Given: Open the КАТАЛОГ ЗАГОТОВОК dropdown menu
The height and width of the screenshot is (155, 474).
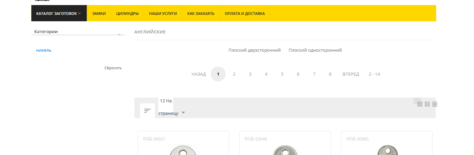Looking at the screenshot, I should click(x=59, y=14).
